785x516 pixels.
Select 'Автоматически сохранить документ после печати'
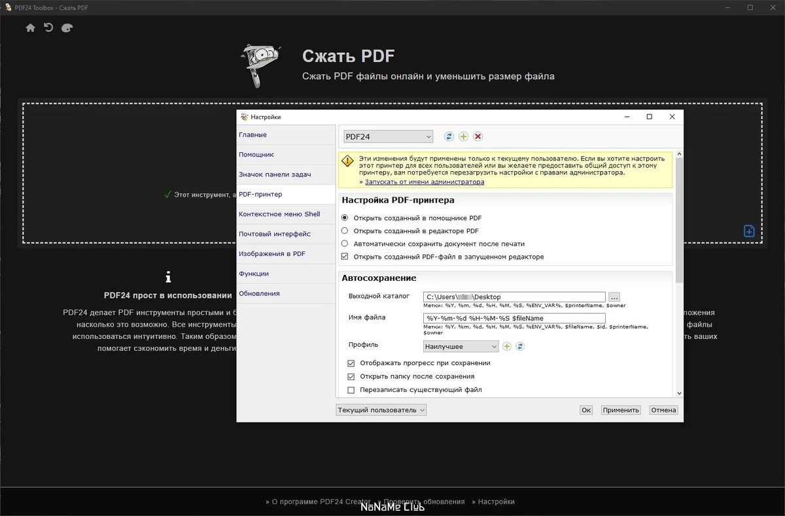pyautogui.click(x=345, y=244)
